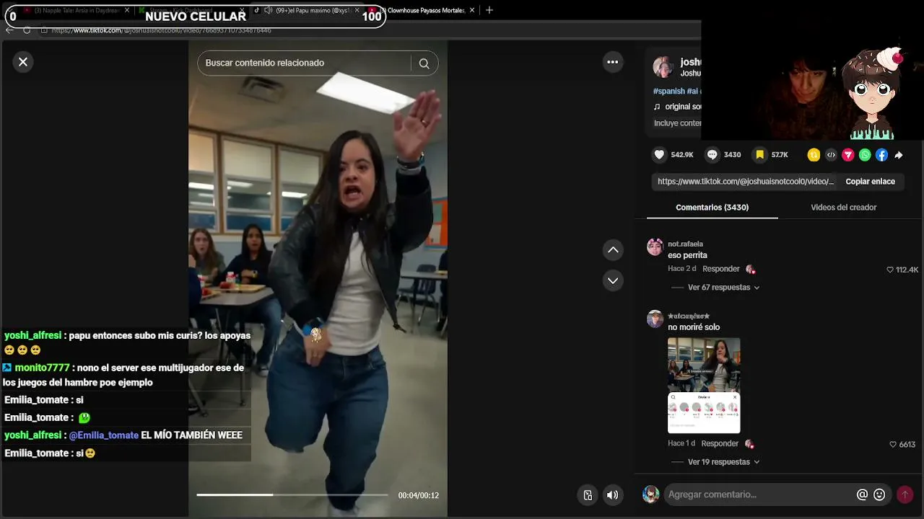Image resolution: width=924 pixels, height=519 pixels.
Task: Switch to the Comentarios (3430) tab
Action: point(712,208)
